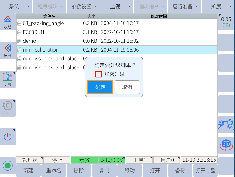Image resolution: width=235 pixels, height=177 pixels.
Task: Click the 新建 button
Action: tap(28, 171)
